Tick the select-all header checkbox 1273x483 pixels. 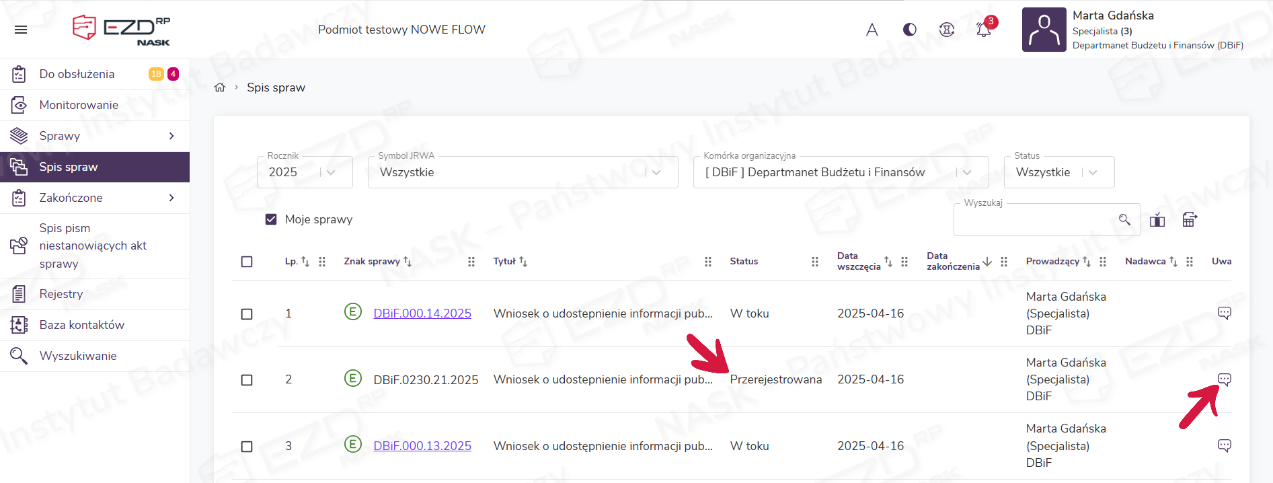[x=247, y=262]
